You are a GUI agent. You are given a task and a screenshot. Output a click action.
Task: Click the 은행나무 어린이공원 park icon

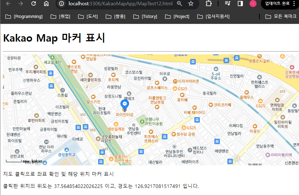click(142, 121)
